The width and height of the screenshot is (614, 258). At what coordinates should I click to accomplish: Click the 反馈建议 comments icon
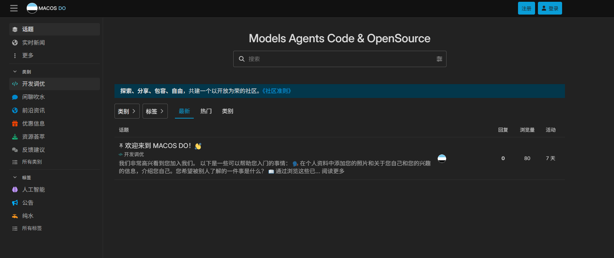[x=15, y=150]
